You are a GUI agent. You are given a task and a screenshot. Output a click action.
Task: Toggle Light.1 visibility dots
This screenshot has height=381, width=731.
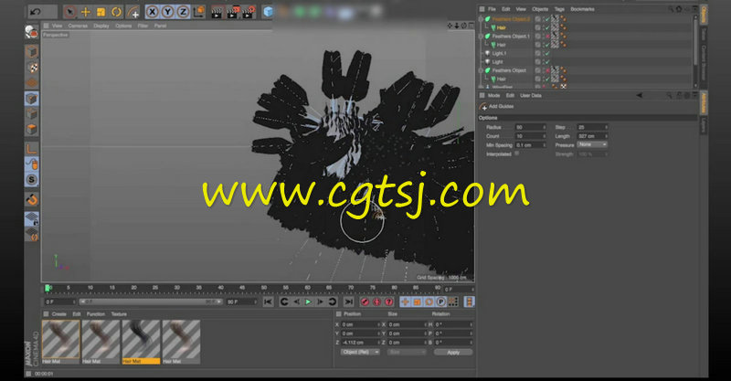click(x=543, y=53)
